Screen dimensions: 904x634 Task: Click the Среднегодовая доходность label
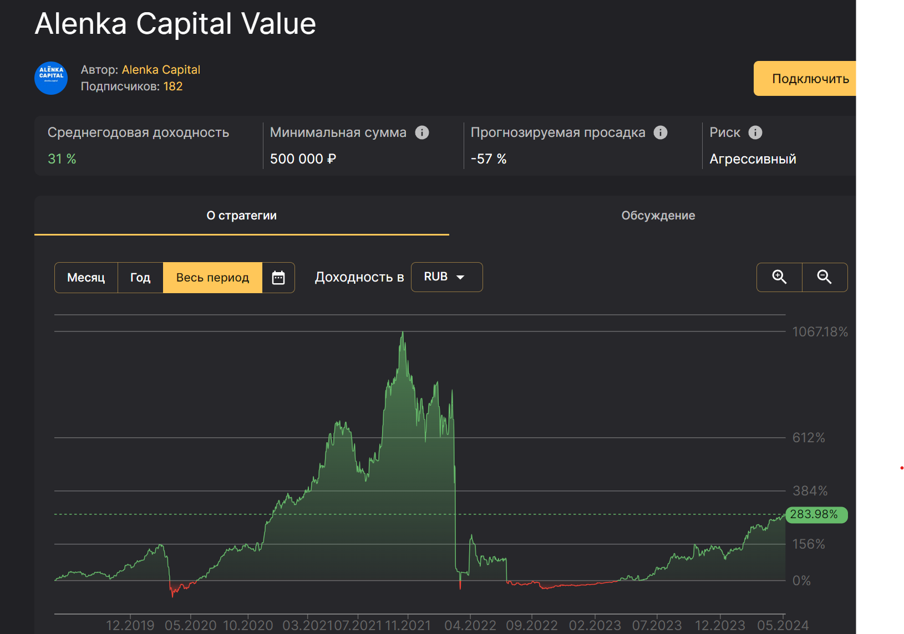click(138, 132)
